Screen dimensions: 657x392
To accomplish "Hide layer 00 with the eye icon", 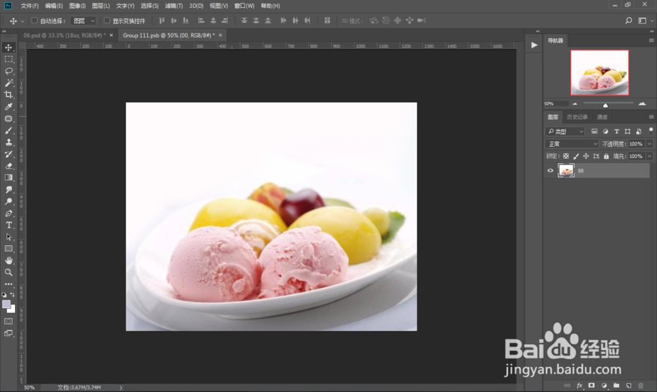I will (550, 170).
